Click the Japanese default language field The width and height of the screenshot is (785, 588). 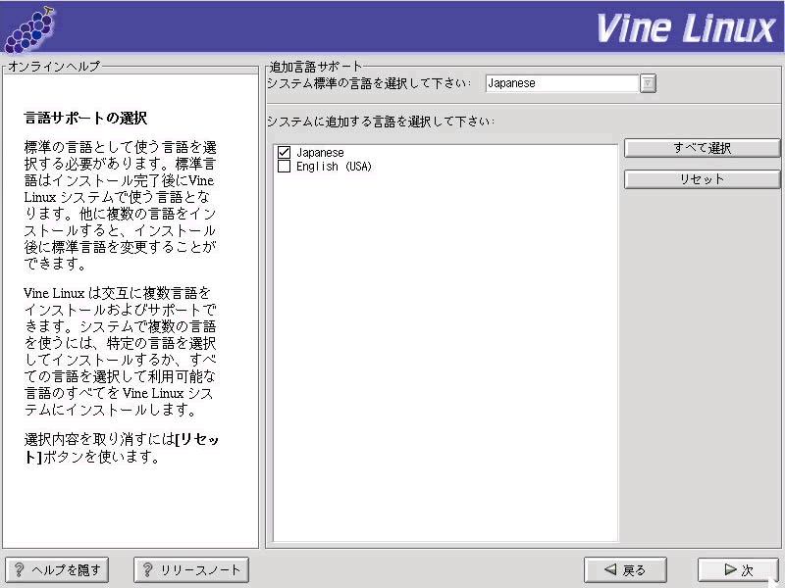pyautogui.click(x=562, y=83)
